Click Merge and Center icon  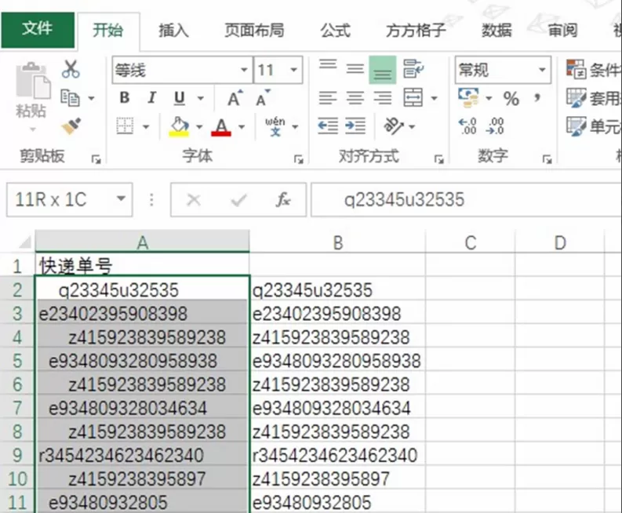[413, 97]
